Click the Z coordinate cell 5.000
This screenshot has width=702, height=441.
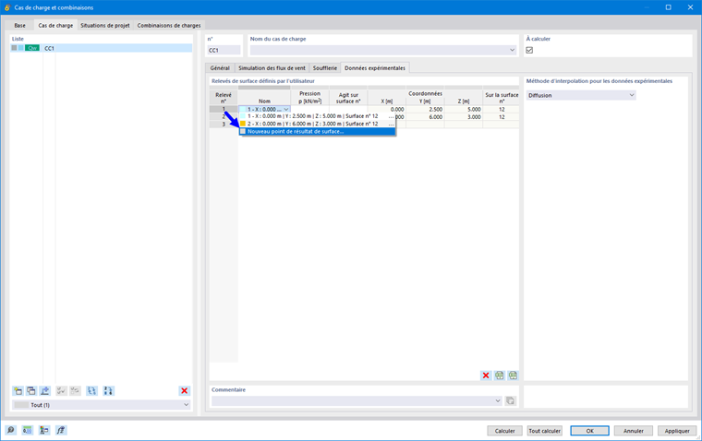pos(464,109)
